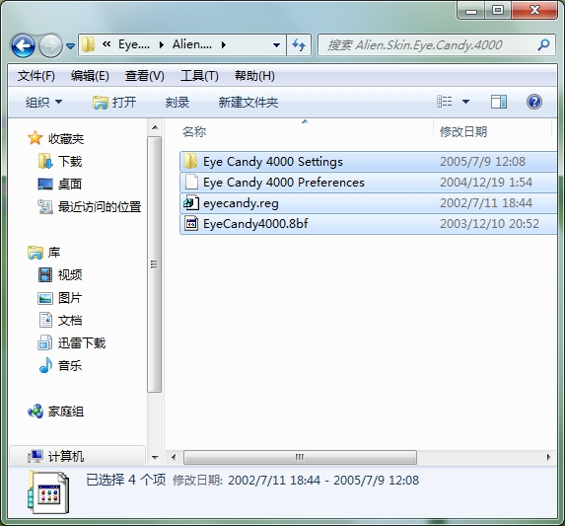This screenshot has width=565, height=526.
Task: Click folder icon of Eye Candy 4000 Settings
Action: click(190, 161)
